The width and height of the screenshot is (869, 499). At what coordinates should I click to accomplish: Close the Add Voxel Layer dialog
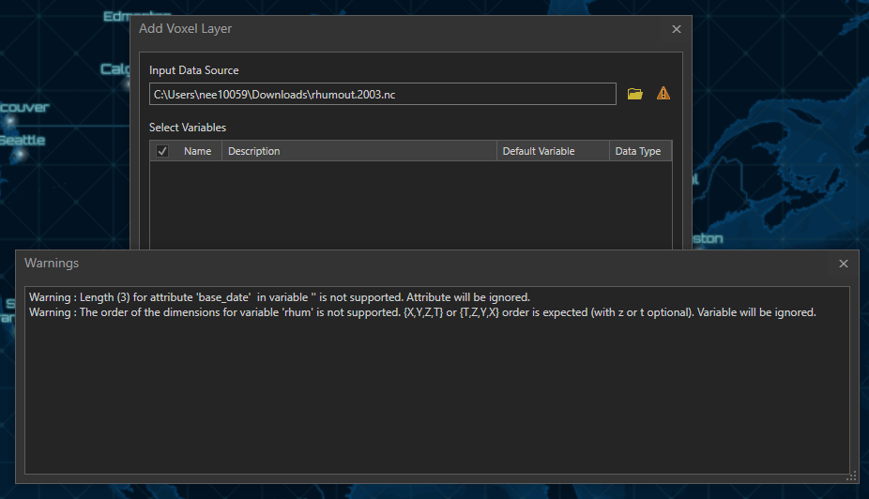[x=676, y=29]
